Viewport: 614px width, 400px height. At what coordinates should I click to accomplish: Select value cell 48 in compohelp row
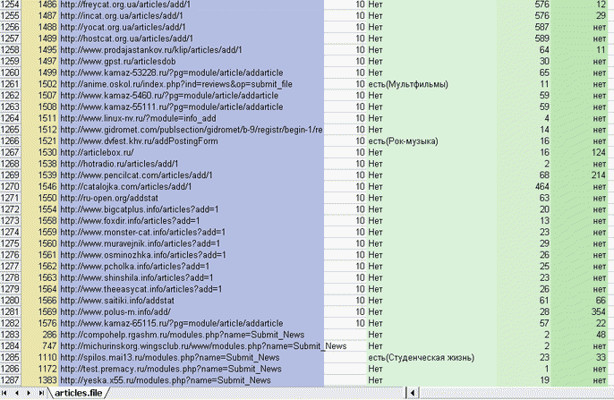pos(580,335)
